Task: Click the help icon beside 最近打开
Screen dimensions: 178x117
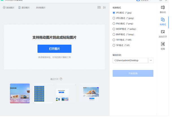Action: click(61, 79)
